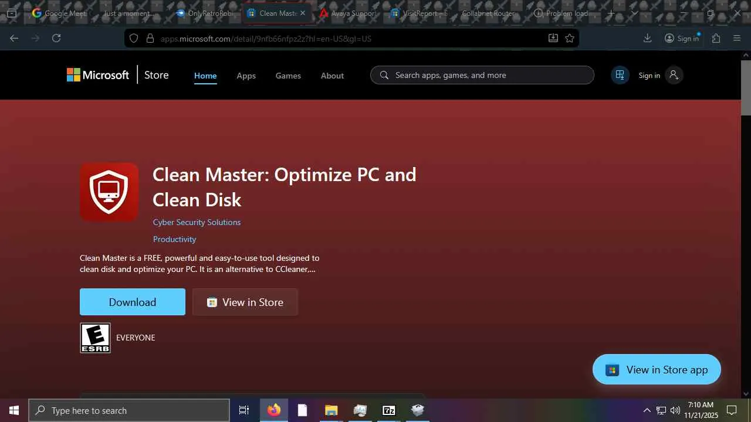Screen dimensions: 751x422
Task: Bookmark this page with the star icon
Action: [x=569, y=38]
